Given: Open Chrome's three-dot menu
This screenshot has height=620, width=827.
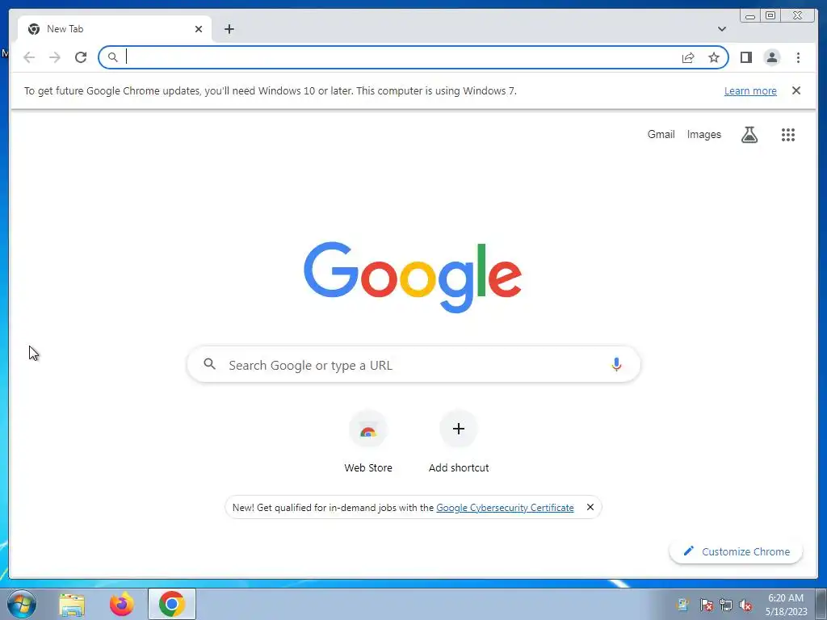Looking at the screenshot, I should click(798, 57).
